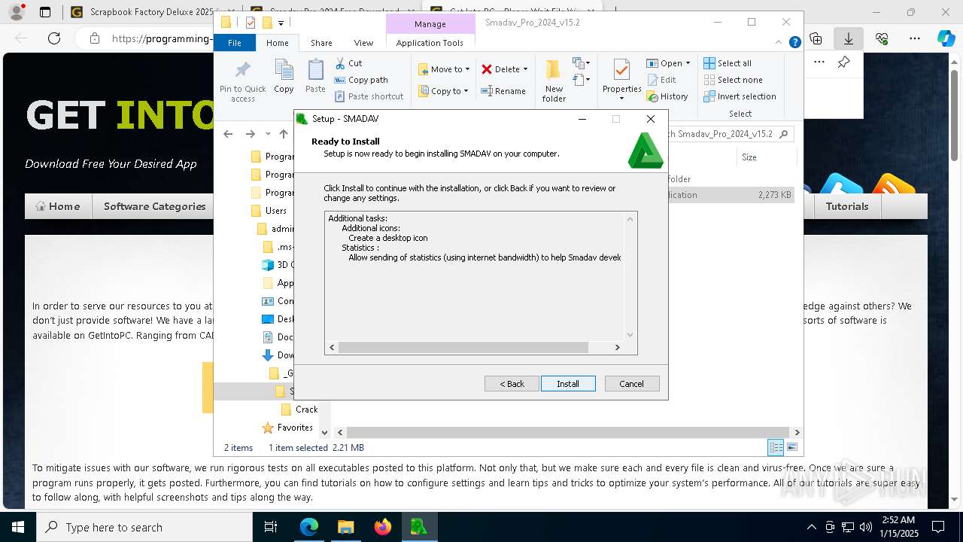Click Paste shortcut in Explorer ribbon
This screenshot has width=963, height=542.
tap(369, 96)
